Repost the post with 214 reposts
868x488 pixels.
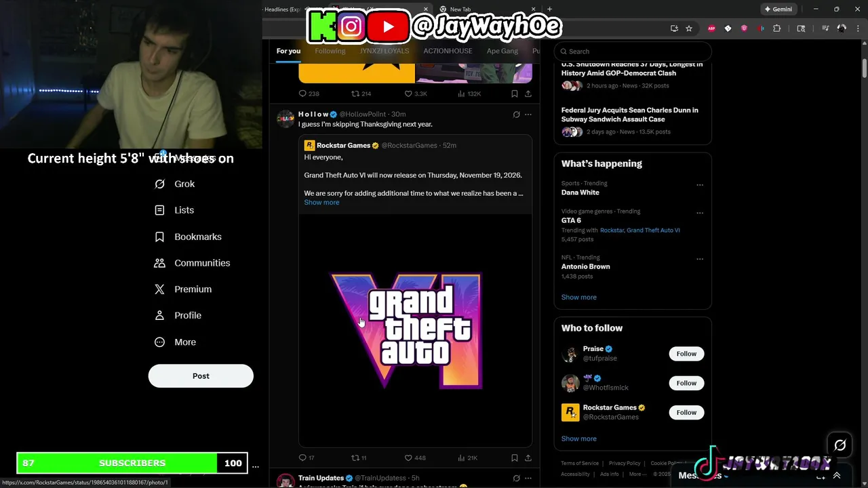tap(361, 94)
